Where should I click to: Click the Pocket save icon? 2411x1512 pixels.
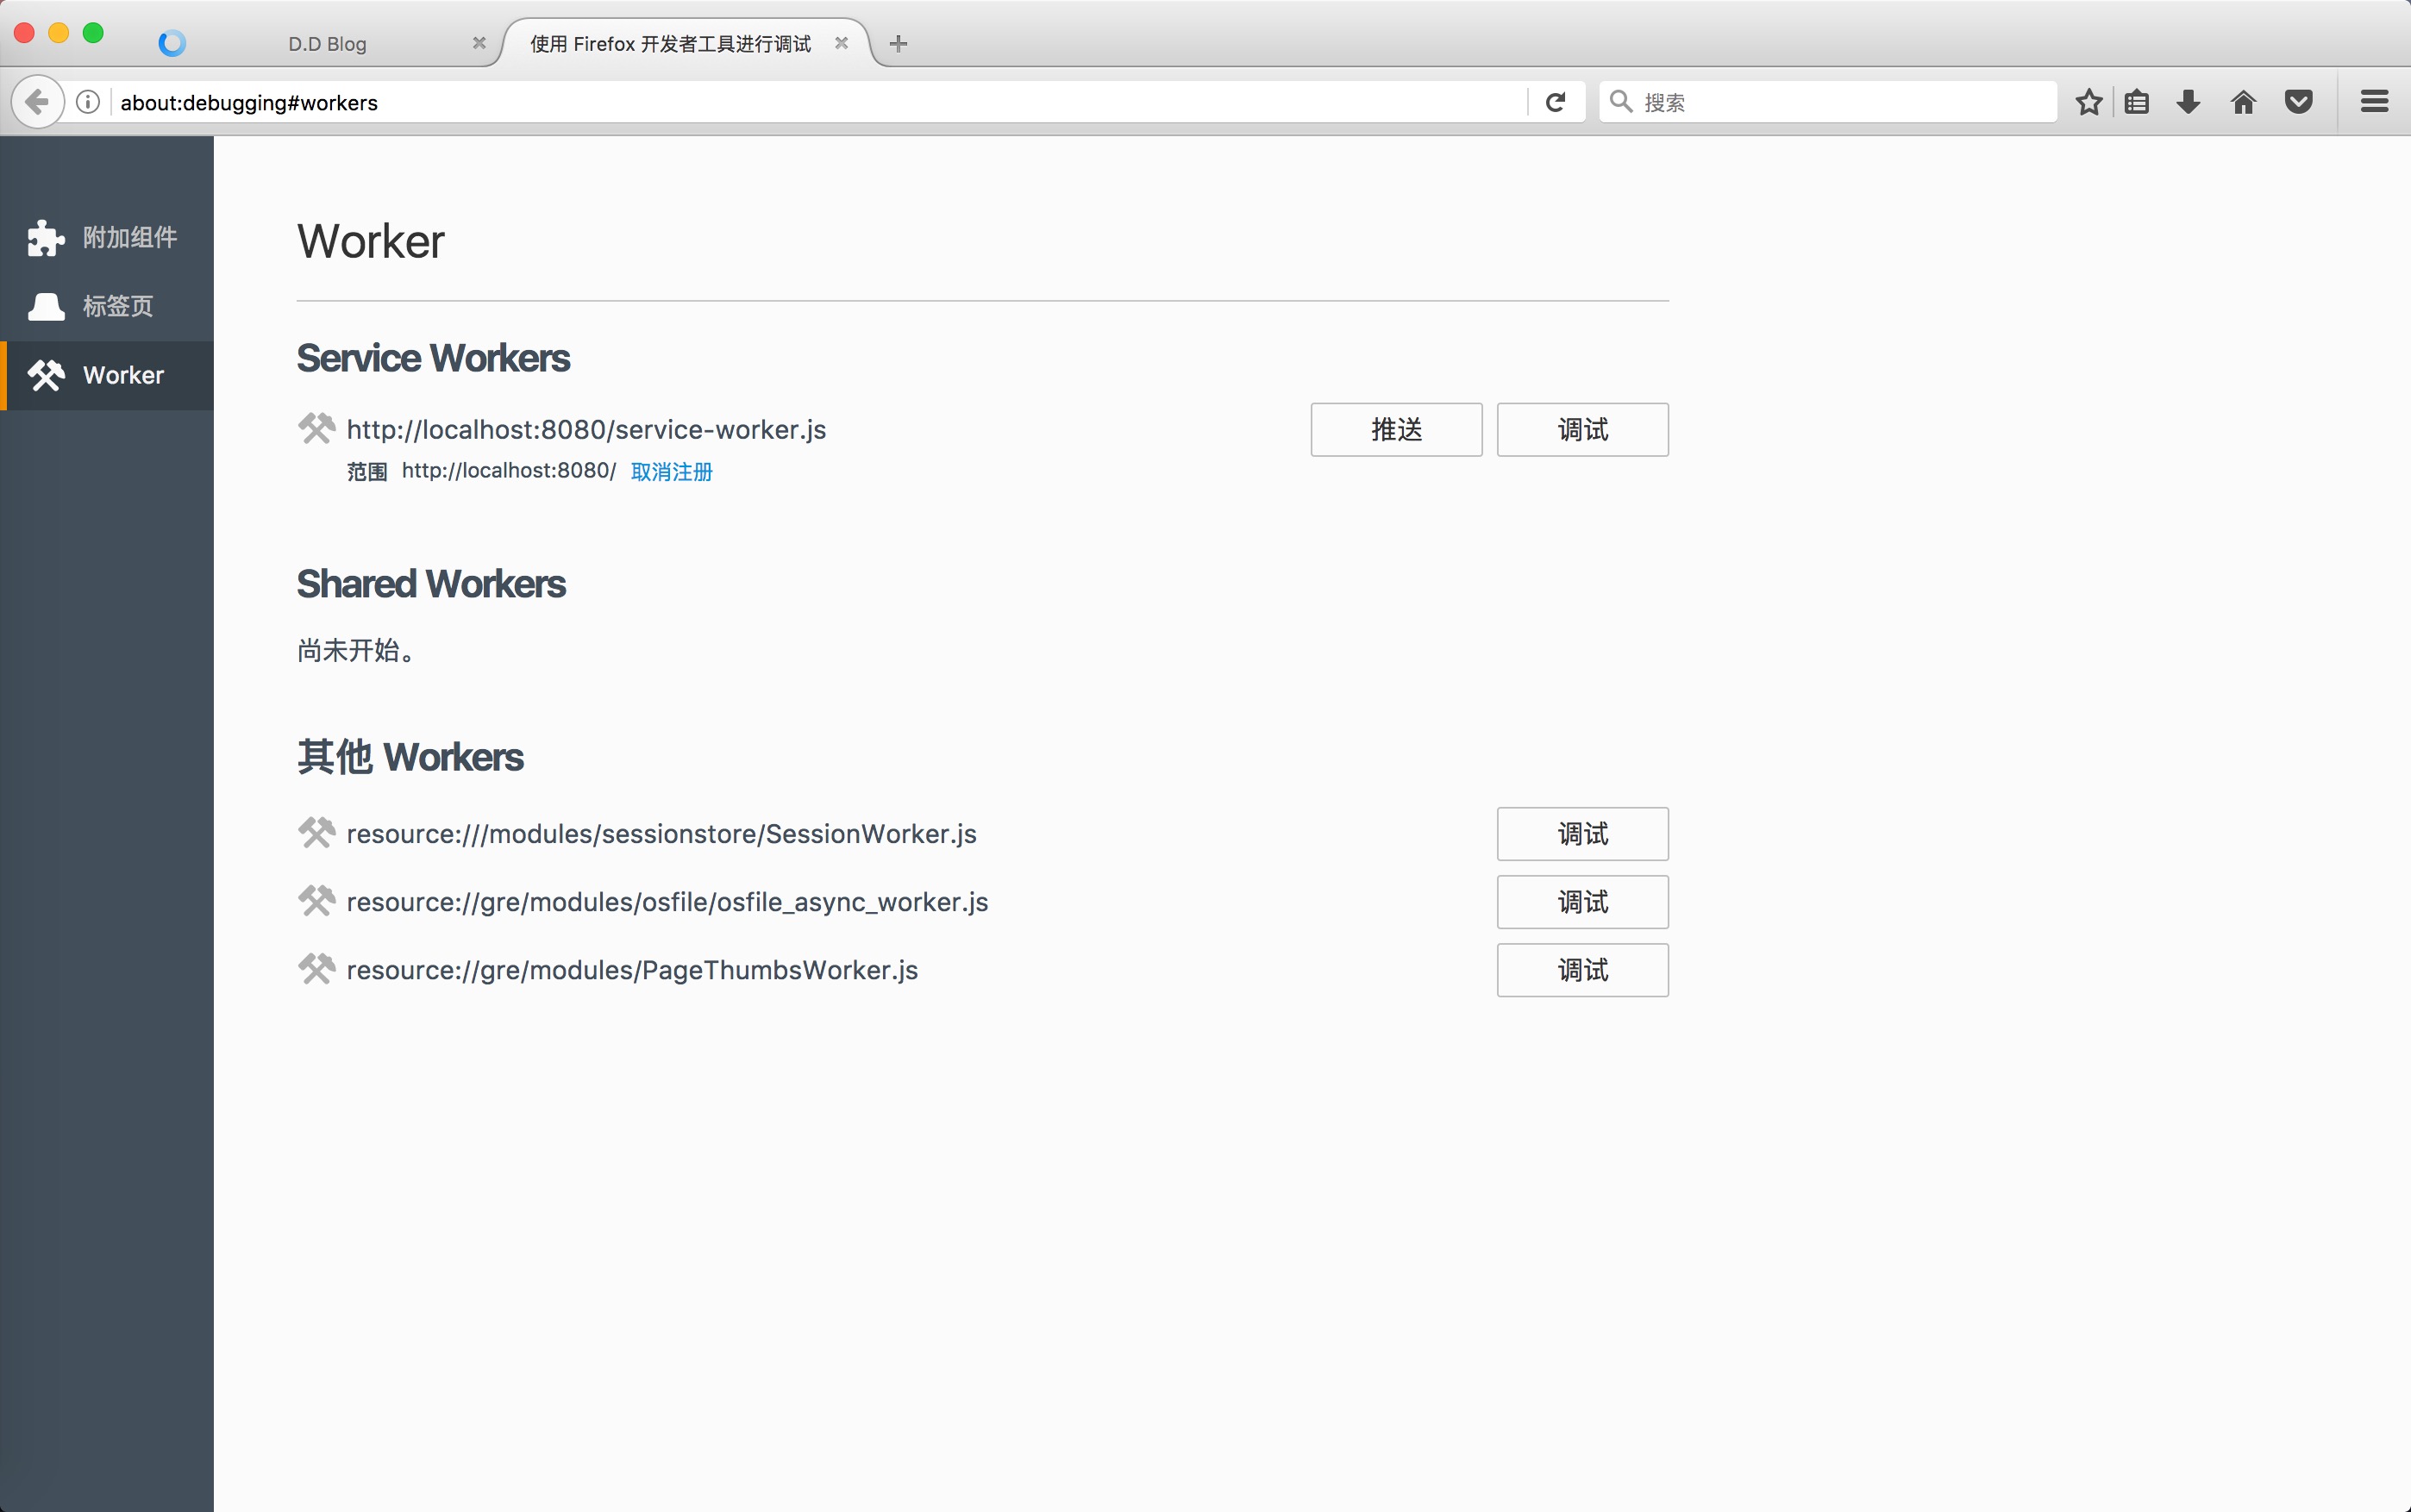[2298, 102]
